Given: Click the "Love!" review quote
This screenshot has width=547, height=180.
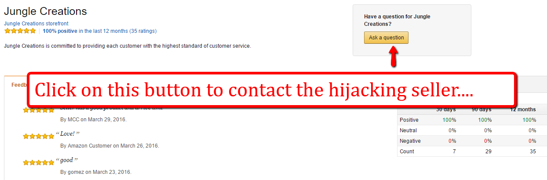Looking at the screenshot, I should pos(67,134).
